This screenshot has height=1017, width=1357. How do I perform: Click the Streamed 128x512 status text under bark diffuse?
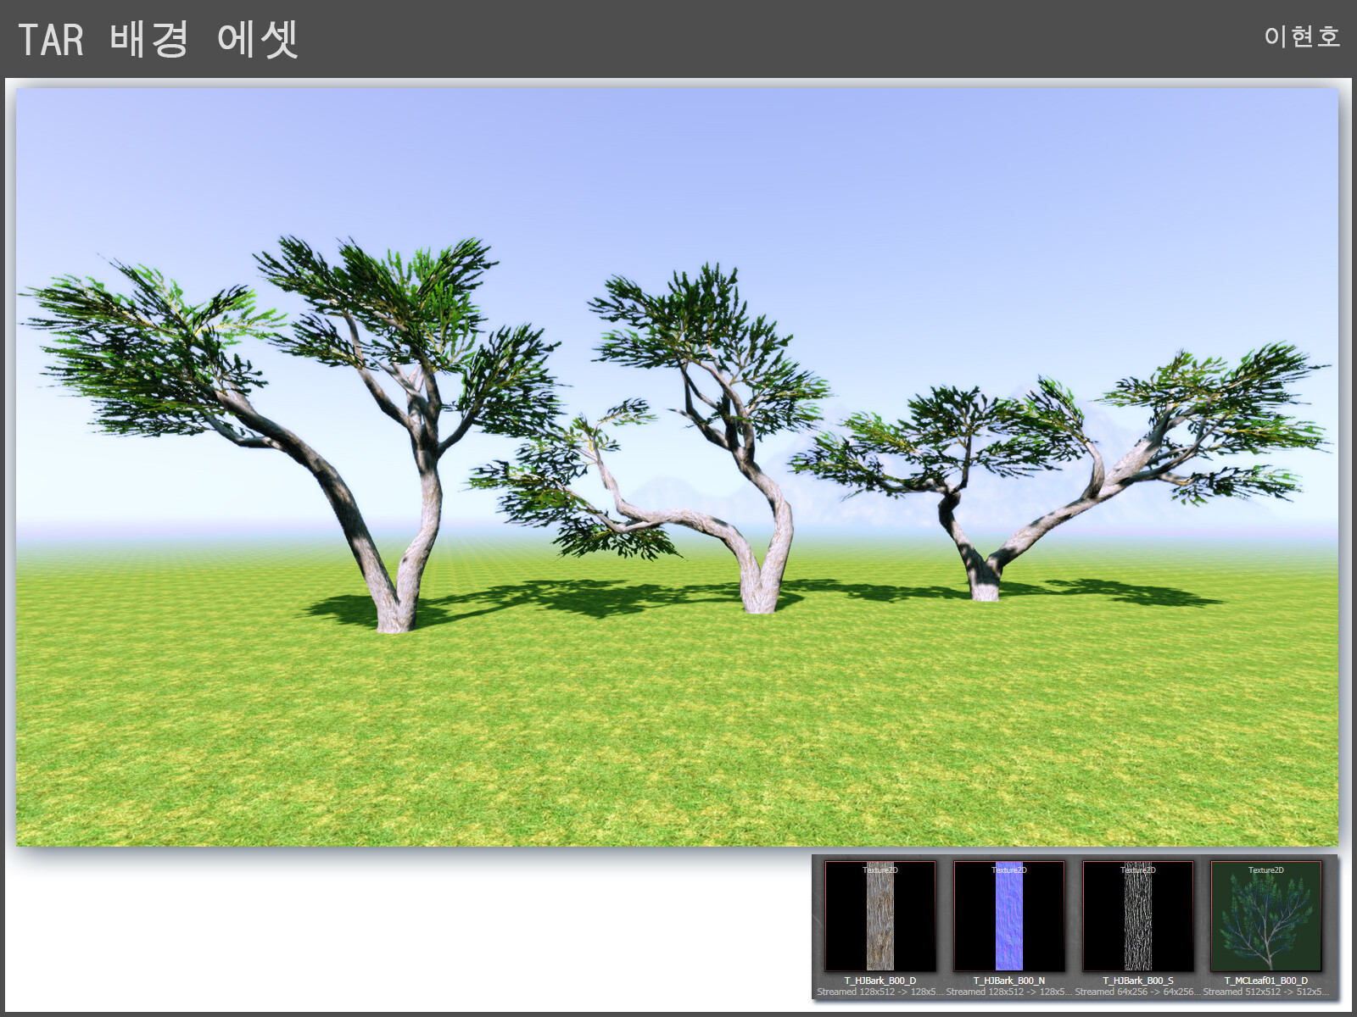coord(877,991)
